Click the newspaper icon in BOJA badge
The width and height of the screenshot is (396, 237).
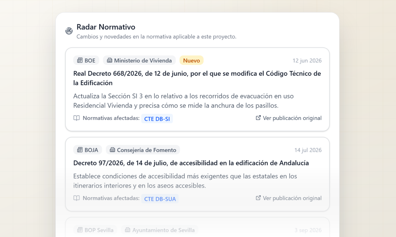point(80,150)
